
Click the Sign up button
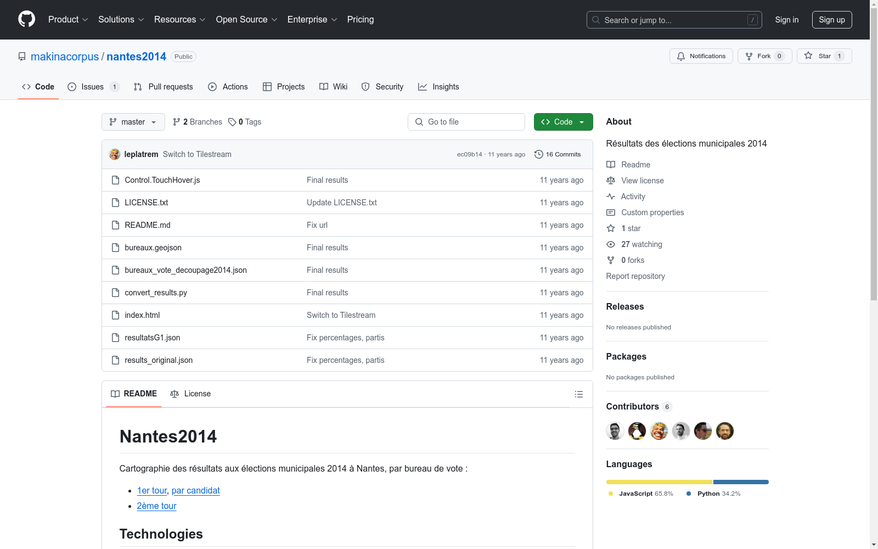832,20
